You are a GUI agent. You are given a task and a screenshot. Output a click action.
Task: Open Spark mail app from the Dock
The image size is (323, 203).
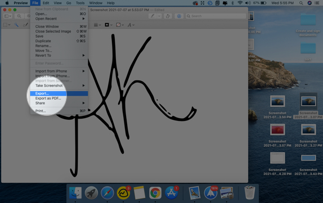(x=210, y=193)
